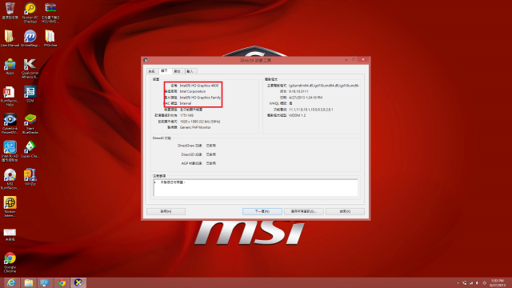512x288 pixels.
Task: Click the DirectX dialog title bar icon
Action: pyautogui.click(x=146, y=60)
